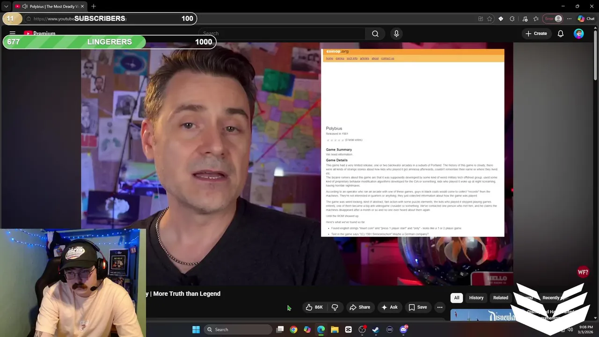Open the YouTube account avatar menu
599x337 pixels.
point(579,34)
